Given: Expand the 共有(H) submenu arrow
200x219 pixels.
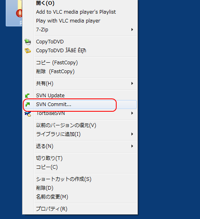Looking at the screenshot, I should [132, 84].
